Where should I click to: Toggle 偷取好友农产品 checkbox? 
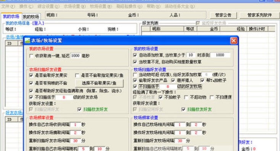(135, 80)
